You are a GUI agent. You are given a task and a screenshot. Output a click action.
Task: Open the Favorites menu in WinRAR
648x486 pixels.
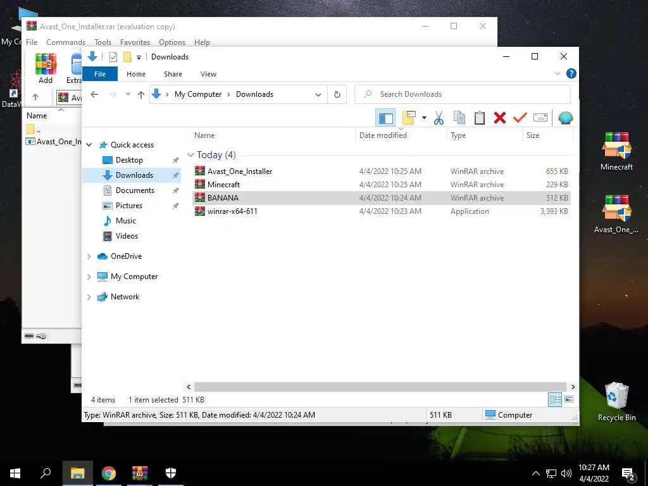135,42
